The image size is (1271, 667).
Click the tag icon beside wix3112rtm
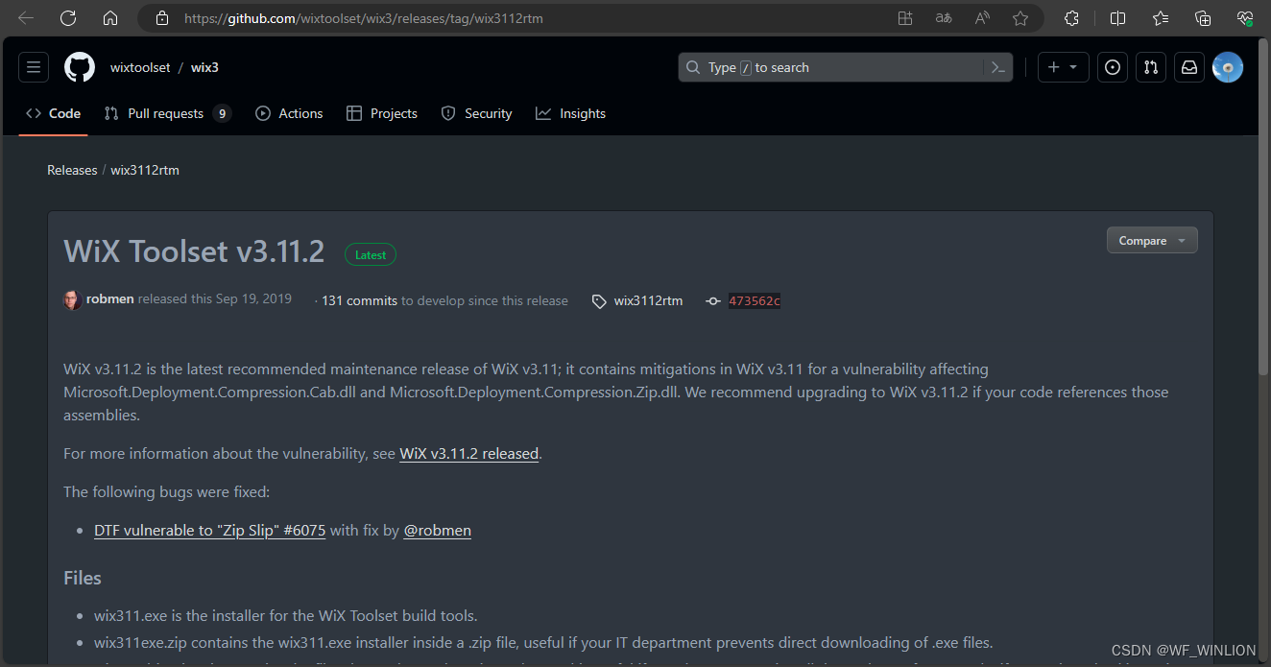(599, 301)
